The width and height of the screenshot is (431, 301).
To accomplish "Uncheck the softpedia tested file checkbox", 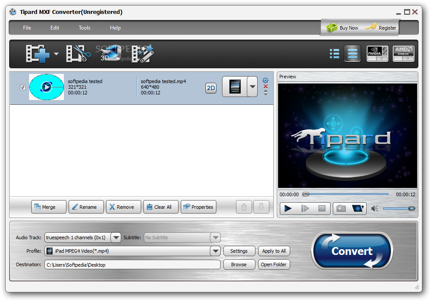I will click(x=23, y=87).
